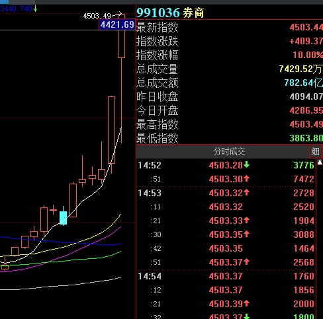
Task: Select the cyan-filled candlestick on the chart
Action: pos(64,218)
